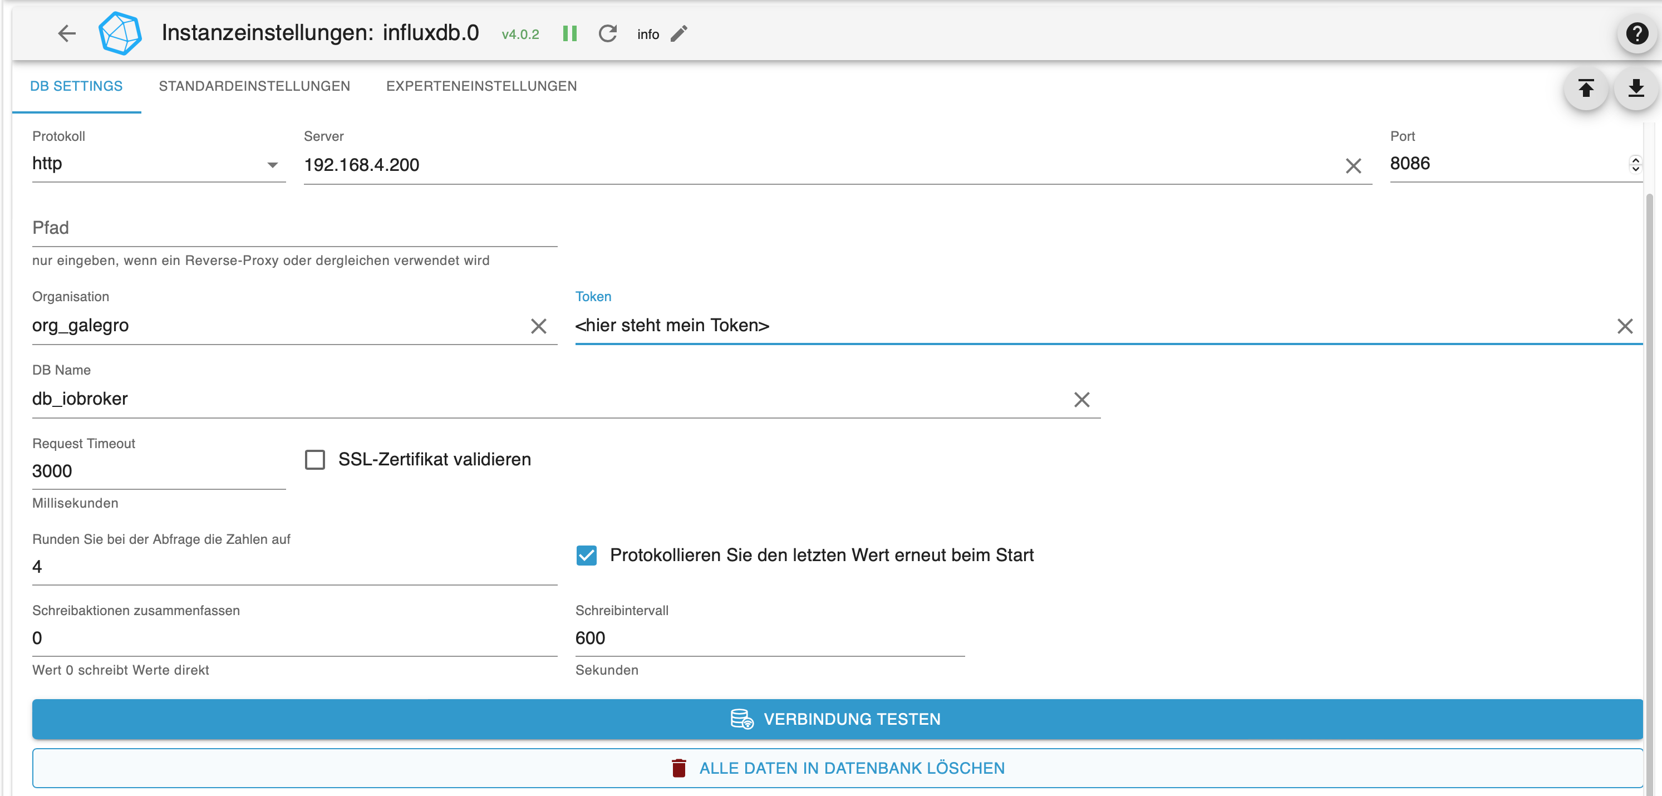1662x796 pixels.
Task: Click into the Pfad input field
Action: 294,229
